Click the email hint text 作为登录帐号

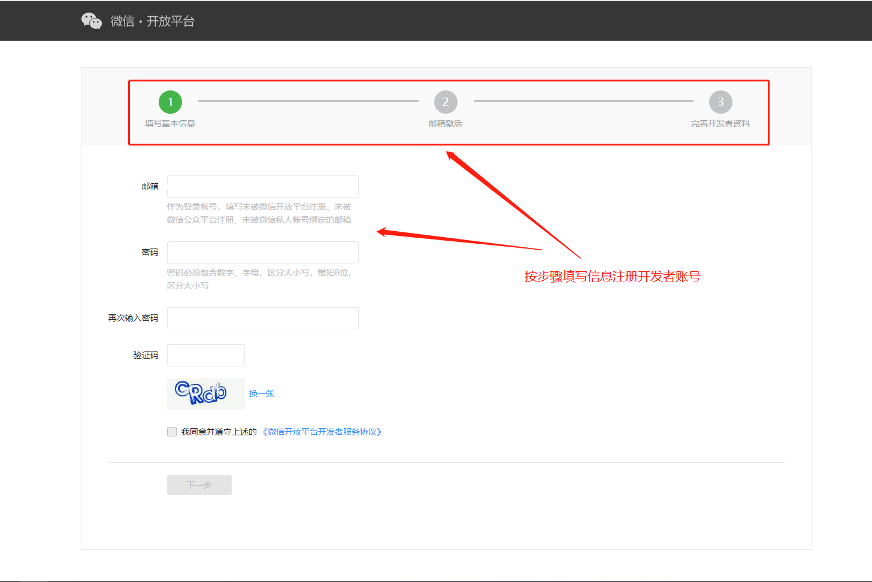tap(259, 213)
